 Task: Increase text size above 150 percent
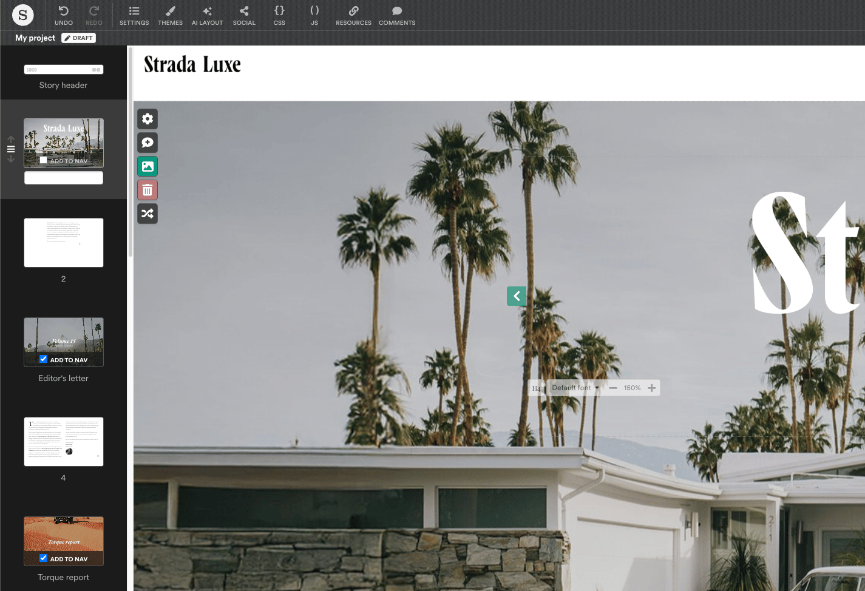click(652, 387)
